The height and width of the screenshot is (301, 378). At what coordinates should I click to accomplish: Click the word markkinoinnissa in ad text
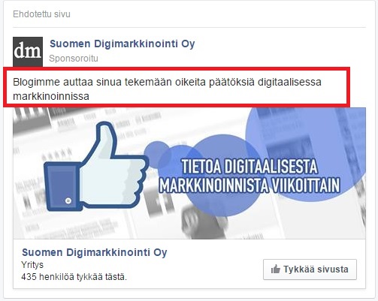(51, 96)
